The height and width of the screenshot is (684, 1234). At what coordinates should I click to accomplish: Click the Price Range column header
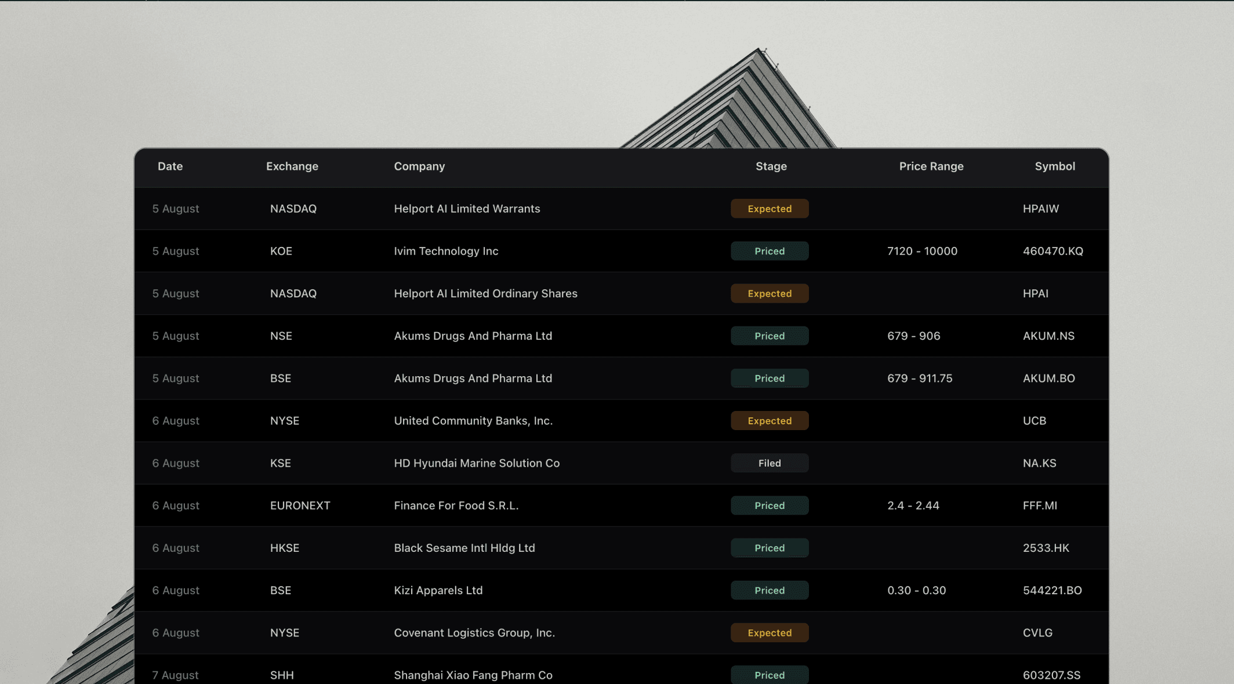(x=931, y=166)
